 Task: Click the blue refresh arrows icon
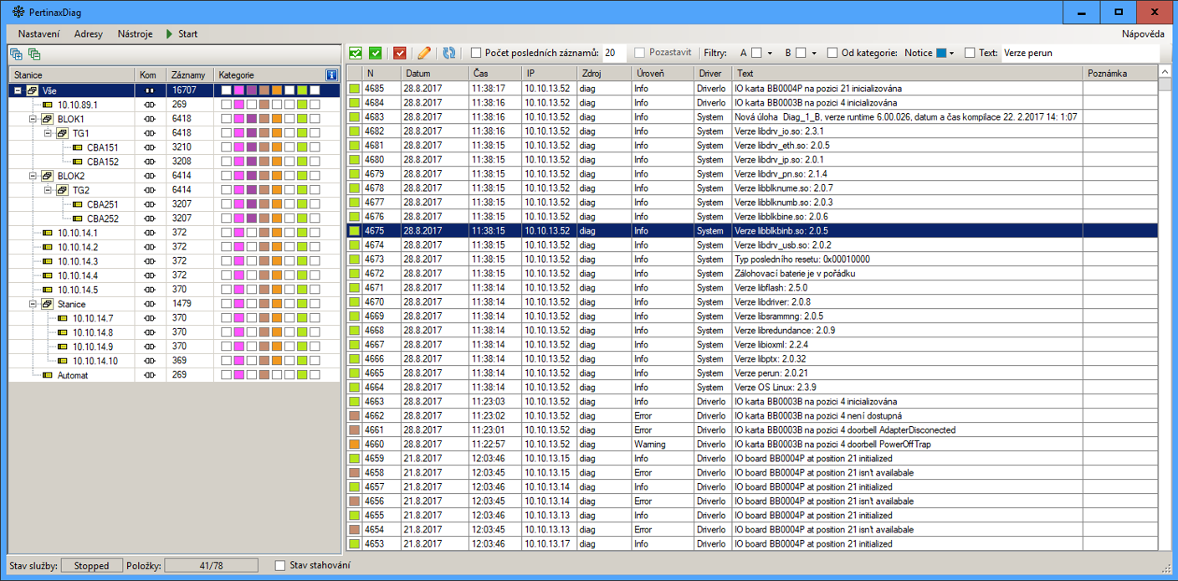click(449, 54)
